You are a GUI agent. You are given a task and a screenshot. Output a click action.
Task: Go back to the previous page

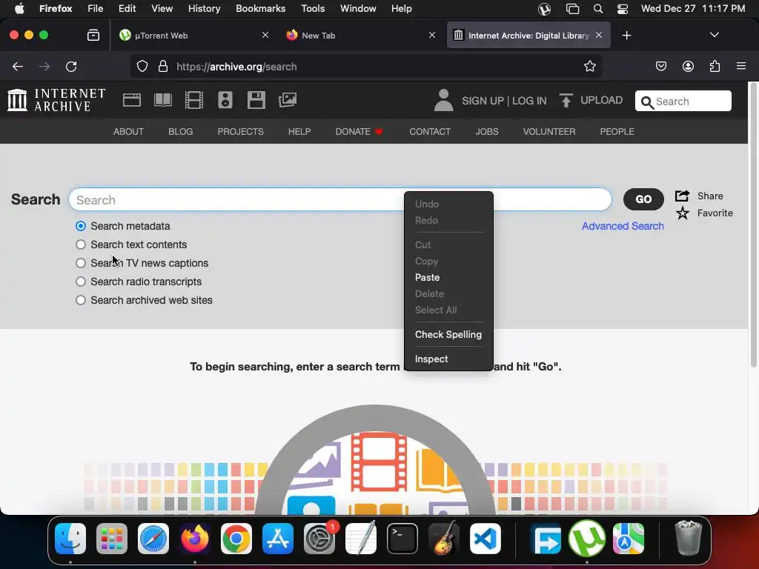(18, 66)
